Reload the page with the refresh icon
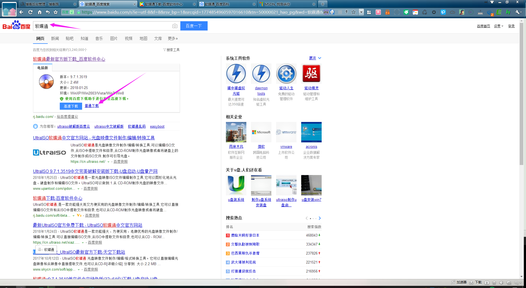526x288 pixels. (x=30, y=12)
